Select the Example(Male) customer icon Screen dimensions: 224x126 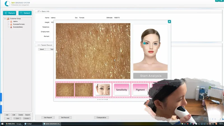coord(11,27)
